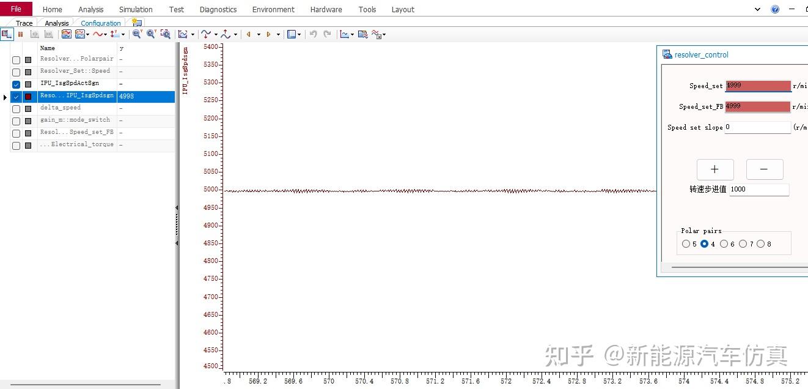The image size is (808, 389).
Task: Switch to the Trace tab
Action: click(23, 23)
